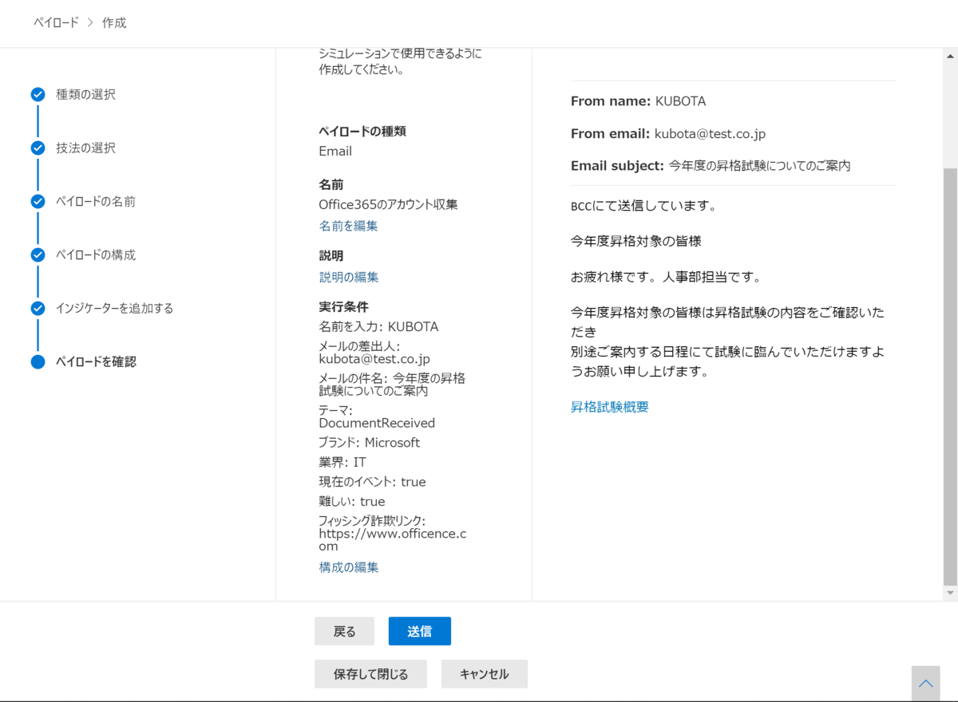The image size is (958, 702).
Task: Open 名前を編集 to rename the payload
Action: pyautogui.click(x=348, y=226)
